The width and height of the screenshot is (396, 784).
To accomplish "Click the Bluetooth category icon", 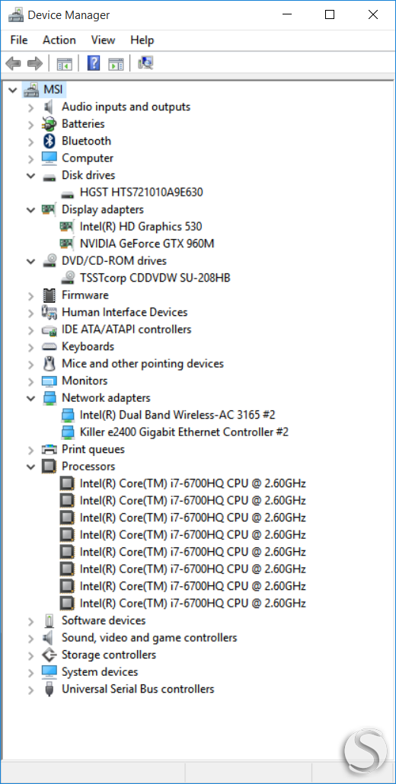I will 49,141.
